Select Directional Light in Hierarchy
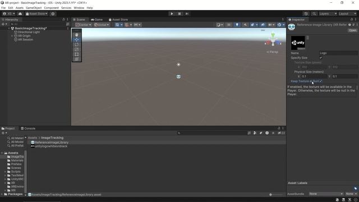The width and height of the screenshot is (359, 202). point(29,32)
